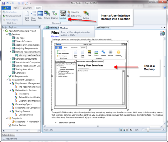Switch to the Document ribbon tab

coord(27,8)
